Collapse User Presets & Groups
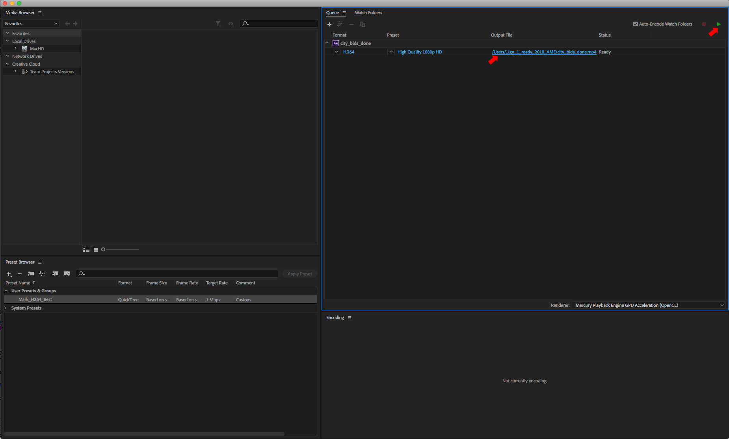The height and width of the screenshot is (439, 729). point(6,291)
